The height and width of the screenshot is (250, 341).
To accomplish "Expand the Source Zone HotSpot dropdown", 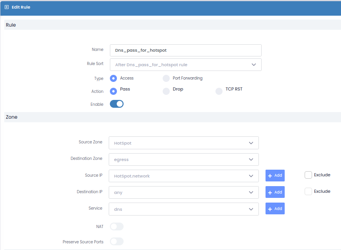I will pyautogui.click(x=183, y=143).
